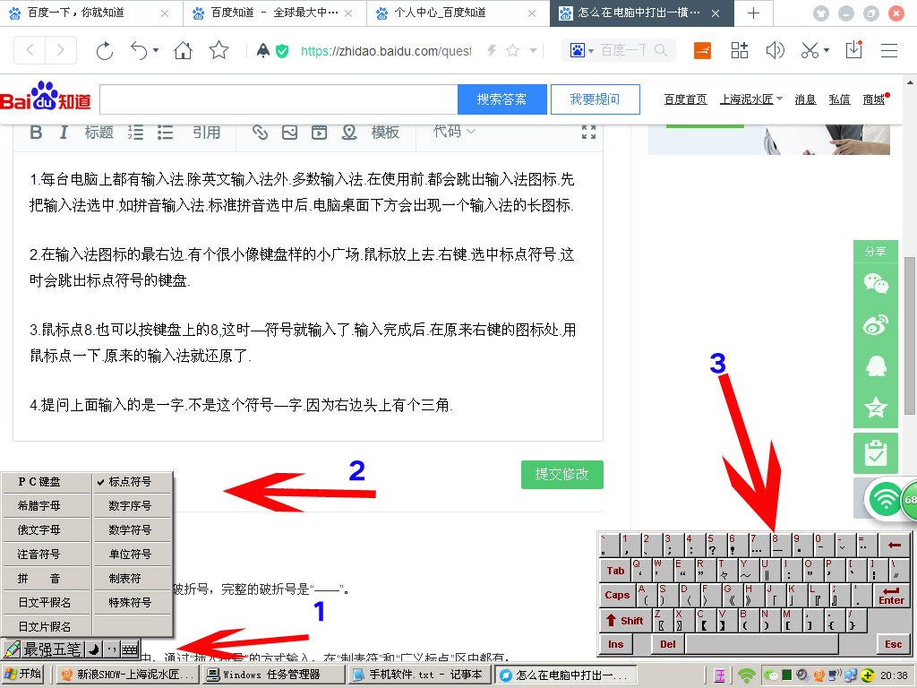Image resolution: width=917 pixels, height=688 pixels.
Task: Share the answer via the Weibo sidebar icon
Action: (x=875, y=322)
